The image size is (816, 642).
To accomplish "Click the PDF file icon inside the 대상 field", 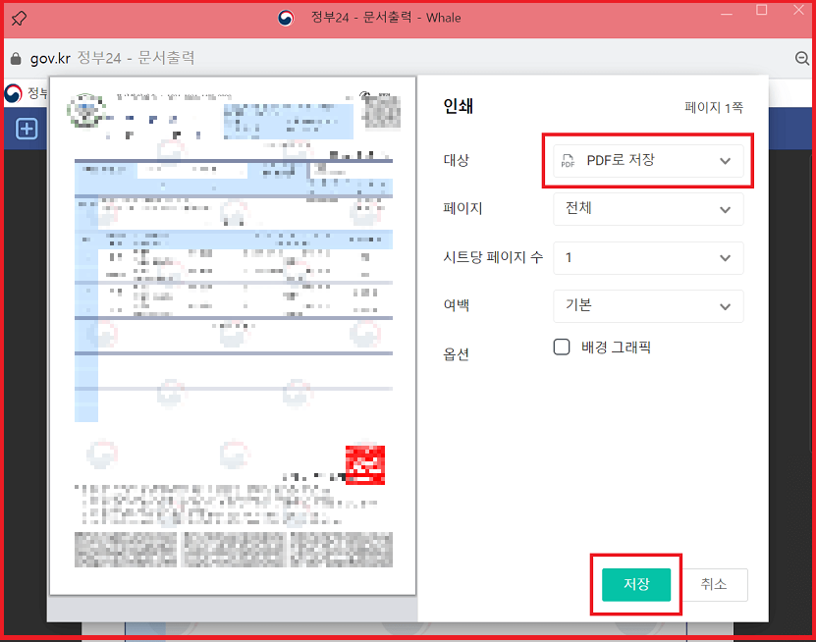I will [x=567, y=161].
